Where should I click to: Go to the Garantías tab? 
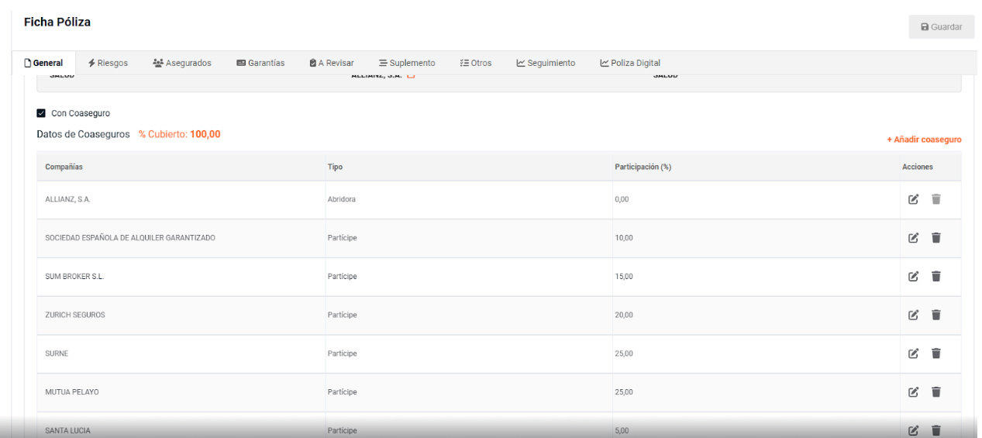260,64
